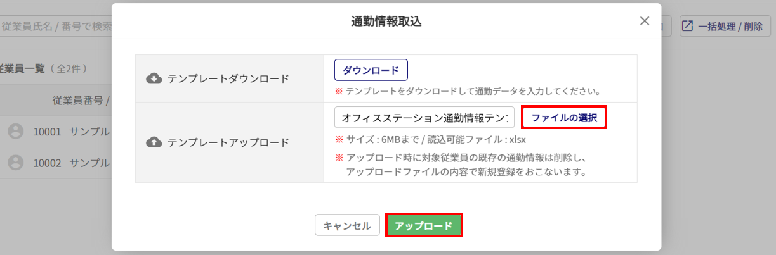
Task: Select the オフィスステーション通勤情報 filename field
Action: click(x=424, y=118)
